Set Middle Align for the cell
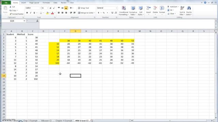This screenshot has height=122, width=218. [x=62, y=8]
